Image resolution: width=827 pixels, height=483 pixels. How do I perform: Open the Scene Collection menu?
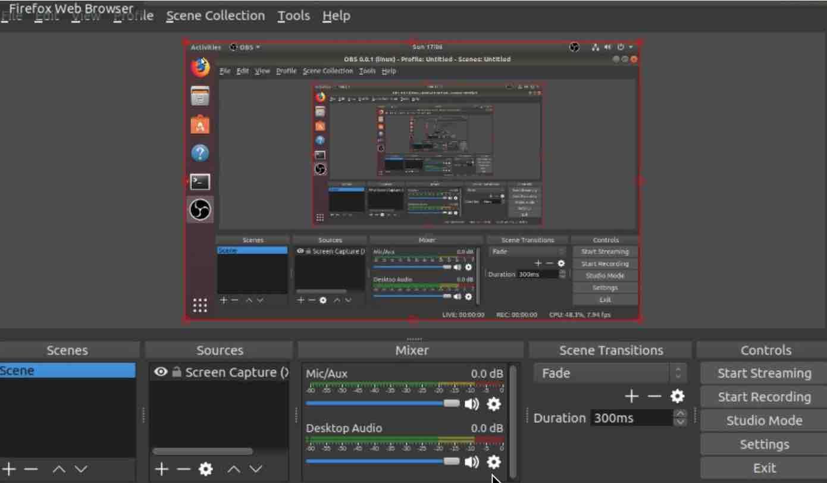[215, 16]
